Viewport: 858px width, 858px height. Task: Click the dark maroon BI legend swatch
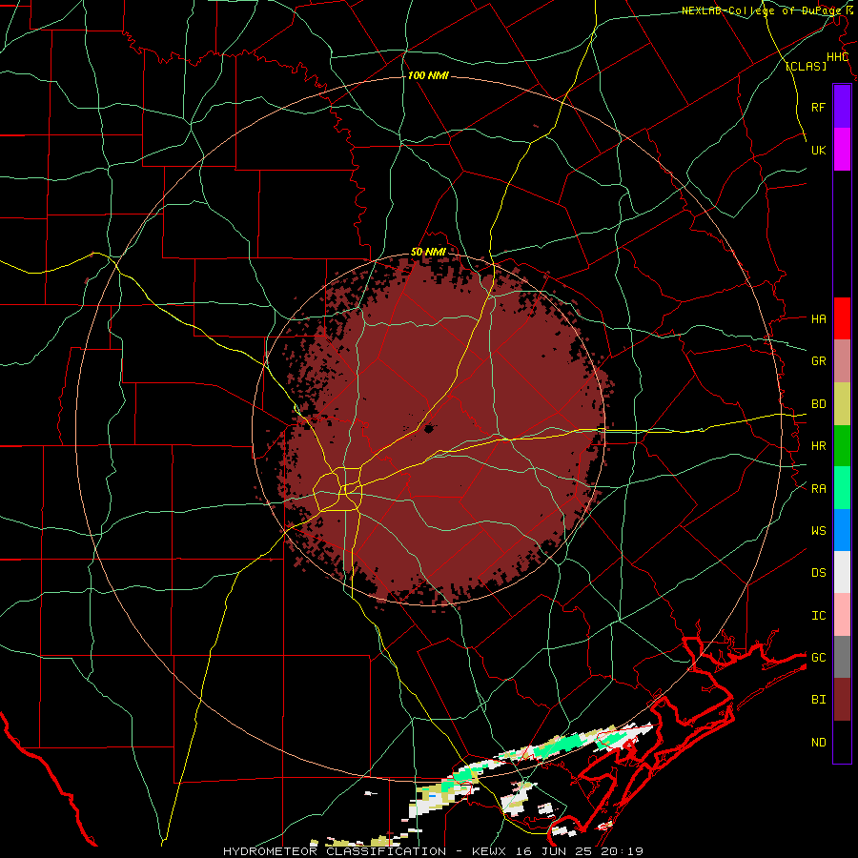[x=842, y=700]
